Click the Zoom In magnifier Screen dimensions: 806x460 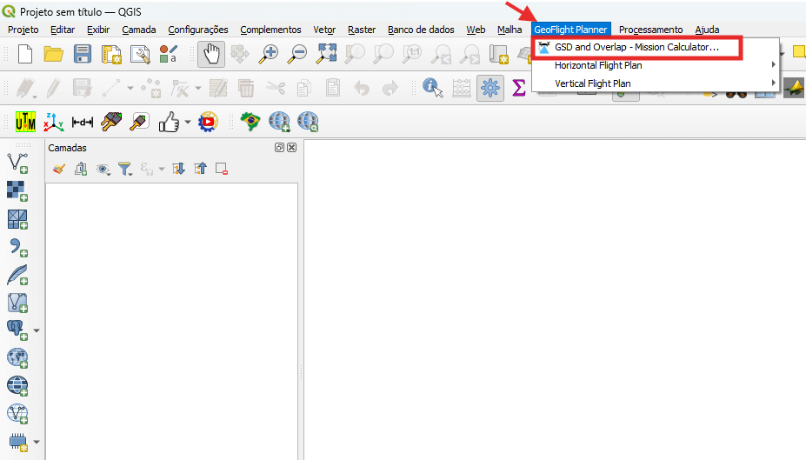(x=269, y=54)
